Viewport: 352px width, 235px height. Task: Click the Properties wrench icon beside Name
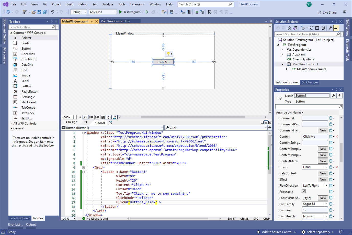[334, 96]
